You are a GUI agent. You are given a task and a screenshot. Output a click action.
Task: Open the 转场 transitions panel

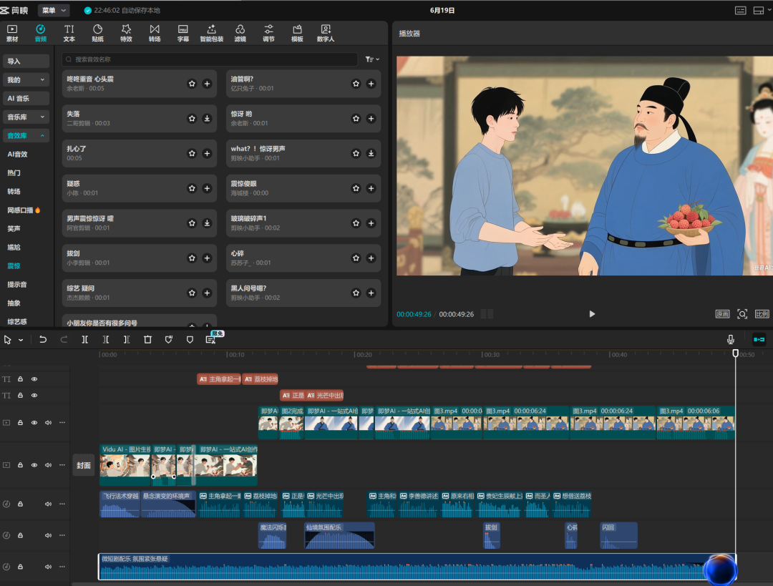coord(155,32)
